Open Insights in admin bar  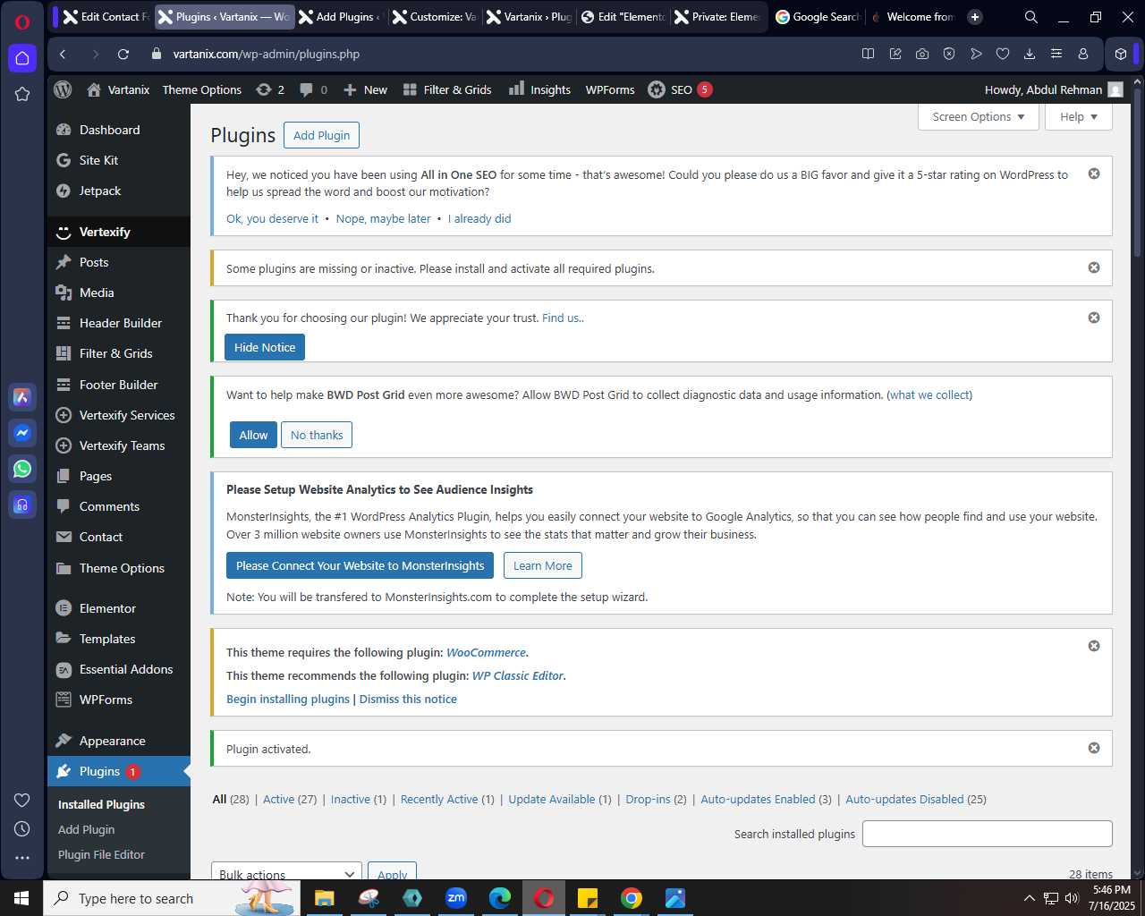tap(539, 89)
